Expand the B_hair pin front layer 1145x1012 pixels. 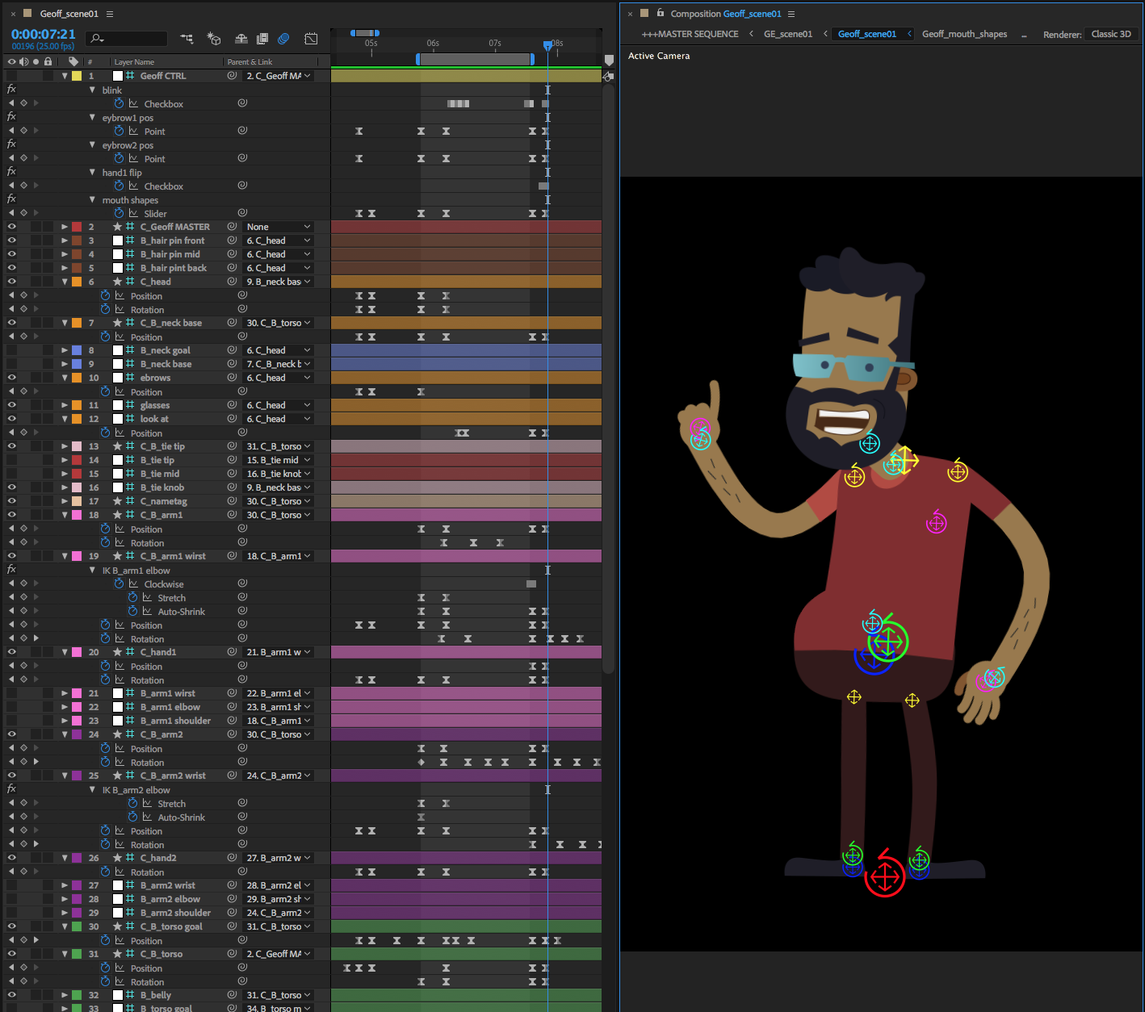[x=65, y=240]
